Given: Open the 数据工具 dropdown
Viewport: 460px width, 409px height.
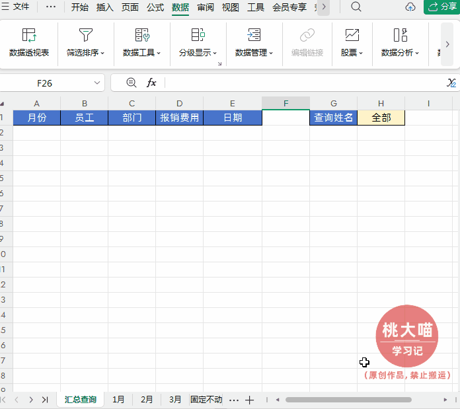Looking at the screenshot, I should (141, 43).
